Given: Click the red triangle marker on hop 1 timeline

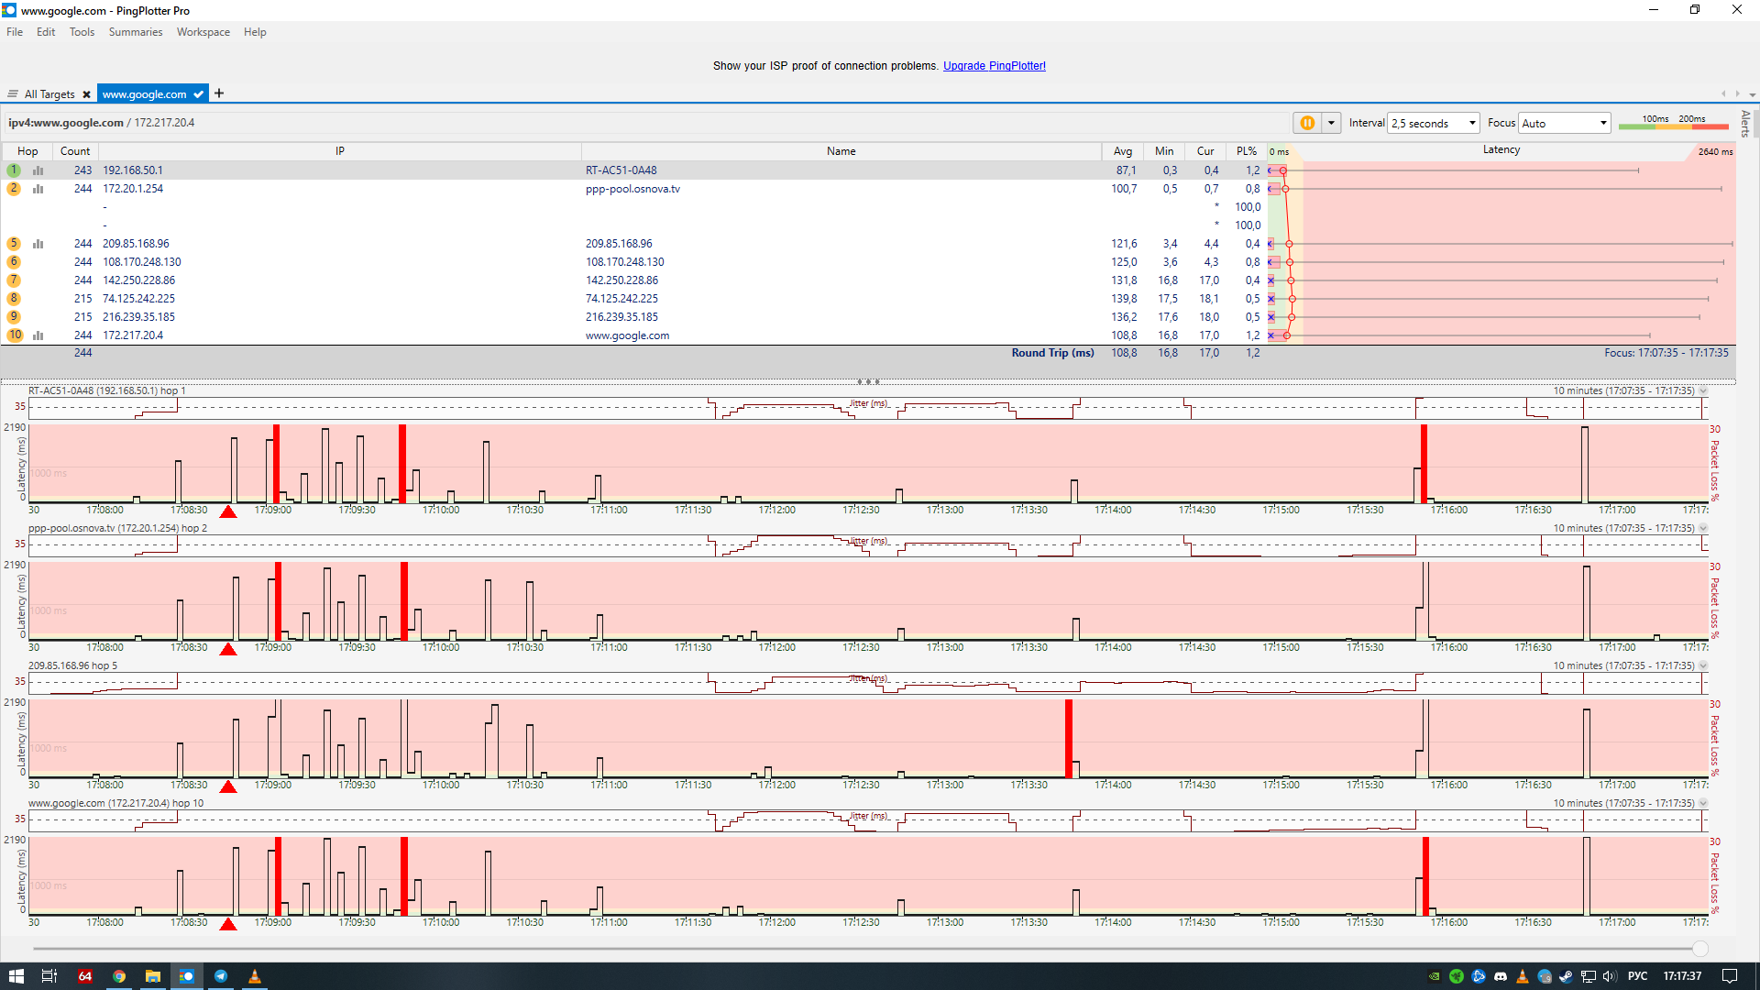Looking at the screenshot, I should (x=228, y=511).
